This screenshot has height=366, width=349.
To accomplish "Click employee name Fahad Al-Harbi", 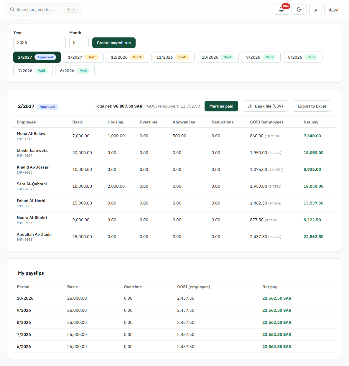I will (x=31, y=201).
